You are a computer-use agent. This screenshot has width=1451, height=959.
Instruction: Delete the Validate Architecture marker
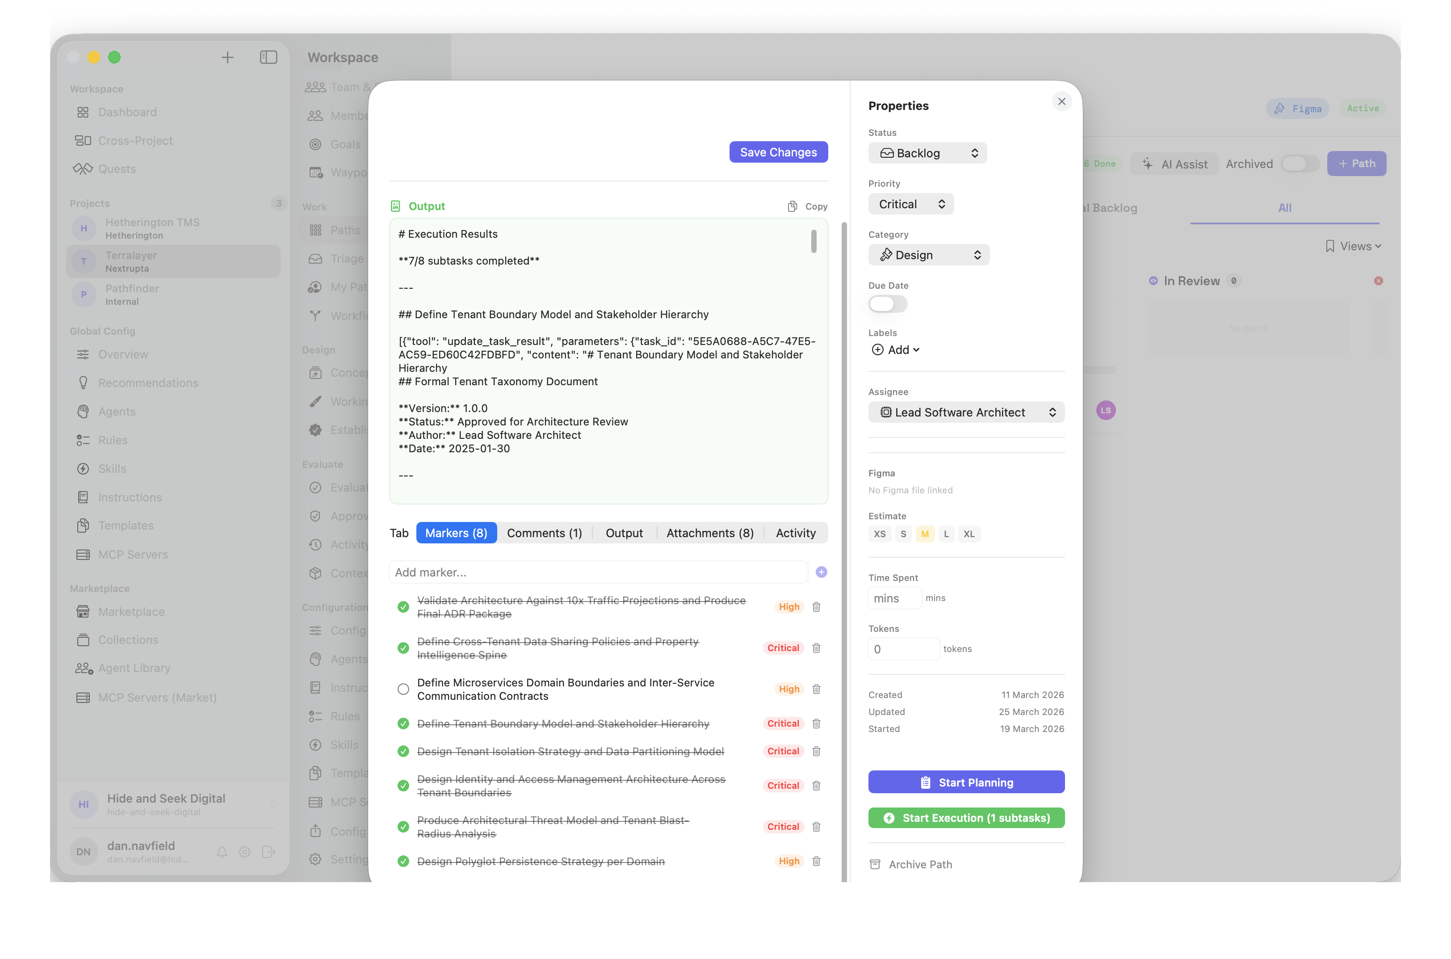click(816, 607)
